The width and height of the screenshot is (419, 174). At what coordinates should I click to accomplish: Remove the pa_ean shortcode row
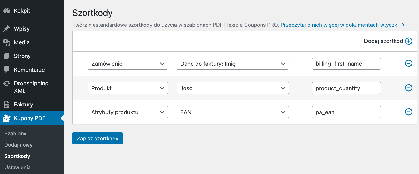[409, 112]
